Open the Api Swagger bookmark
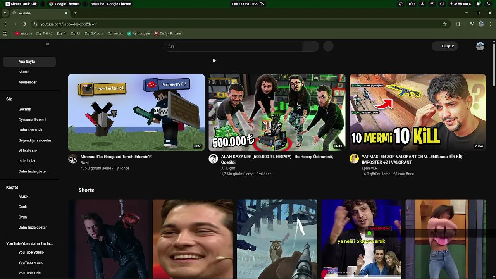Screen dimensions: 496x279 coord(138,34)
